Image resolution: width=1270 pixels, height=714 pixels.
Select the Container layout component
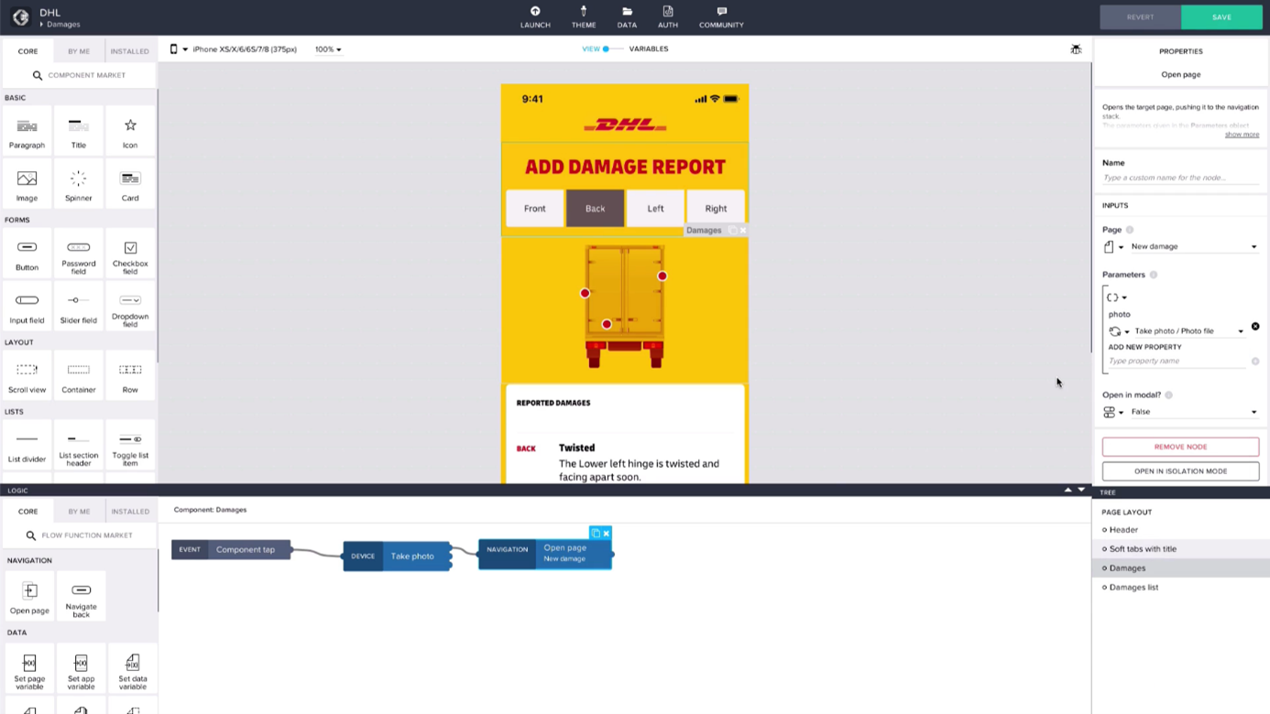click(79, 377)
